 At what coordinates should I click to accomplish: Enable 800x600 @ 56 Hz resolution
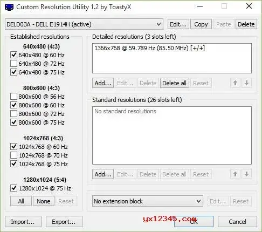13,97
